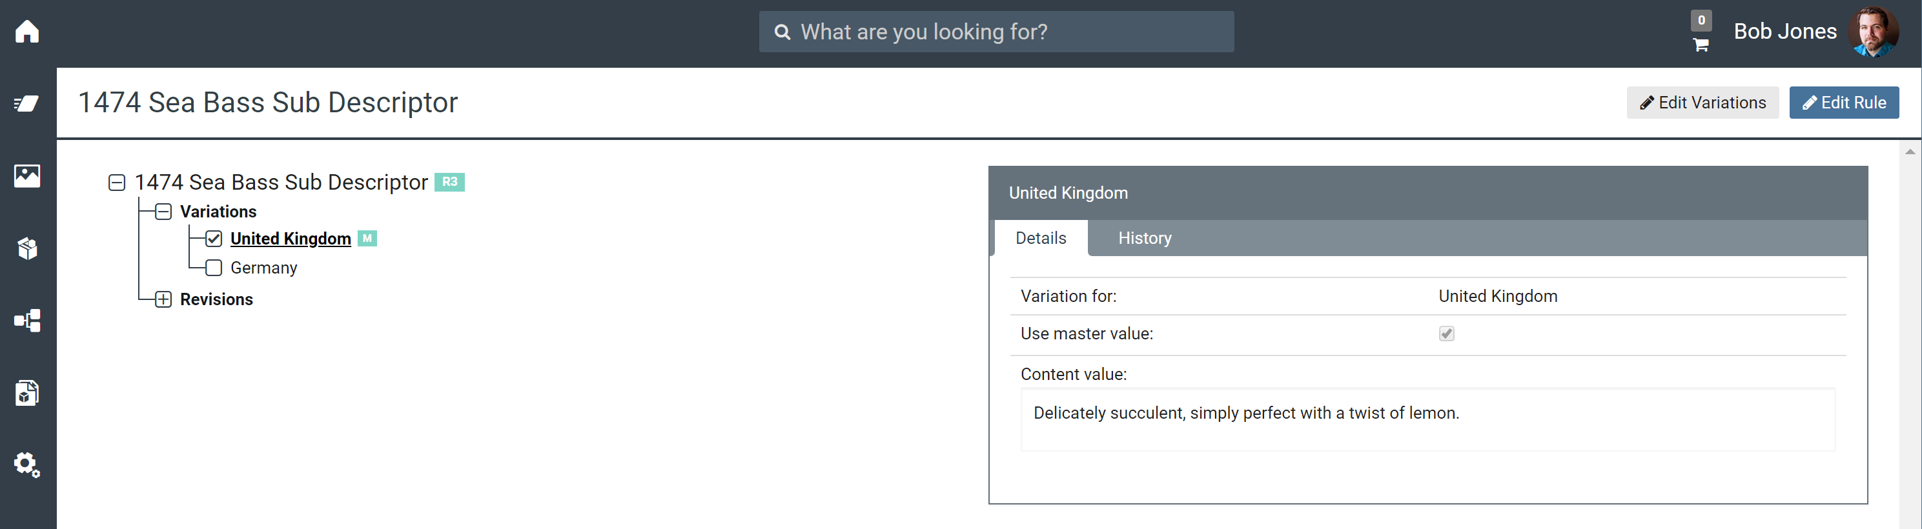1922x529 pixels.
Task: Click the search input field
Action: coord(996,32)
